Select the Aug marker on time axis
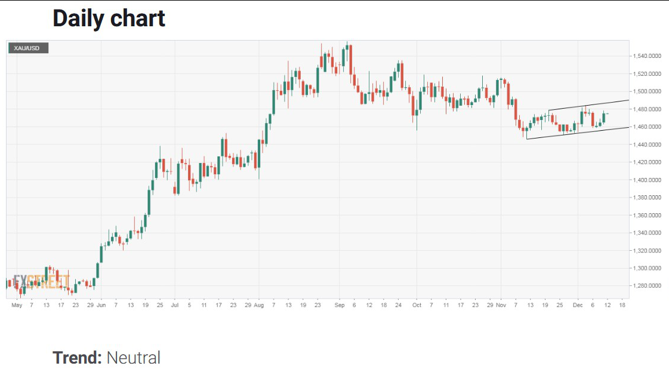Viewport: 669px width, 369px height. pyautogui.click(x=258, y=305)
